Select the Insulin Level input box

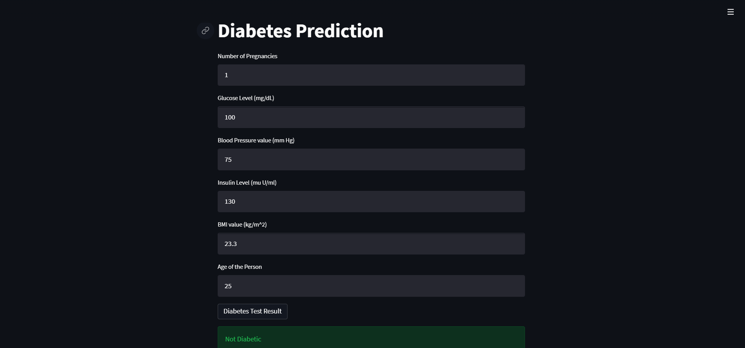[x=371, y=201]
